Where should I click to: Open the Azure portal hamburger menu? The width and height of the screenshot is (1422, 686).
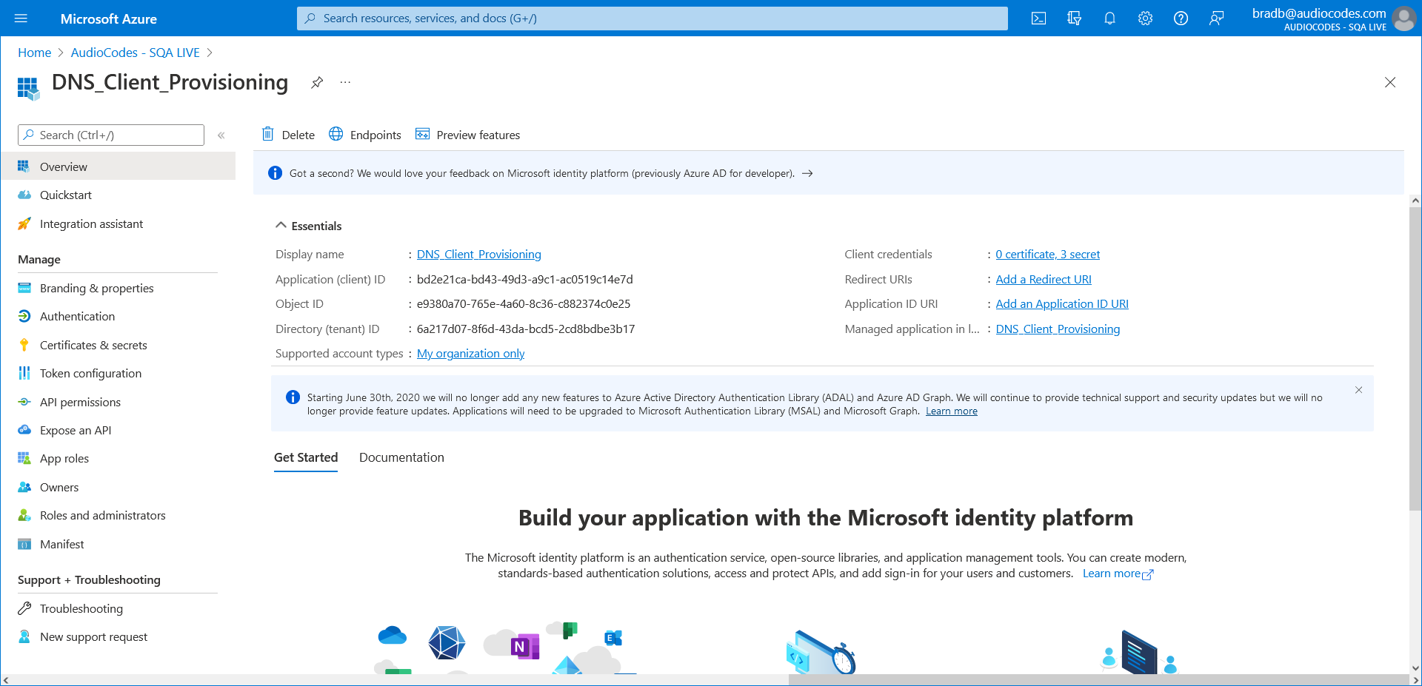(x=21, y=18)
